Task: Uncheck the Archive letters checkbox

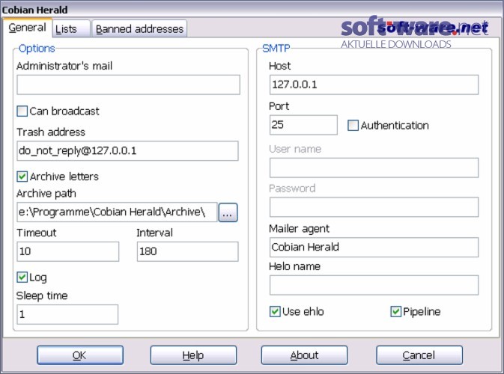Action: [x=22, y=177]
